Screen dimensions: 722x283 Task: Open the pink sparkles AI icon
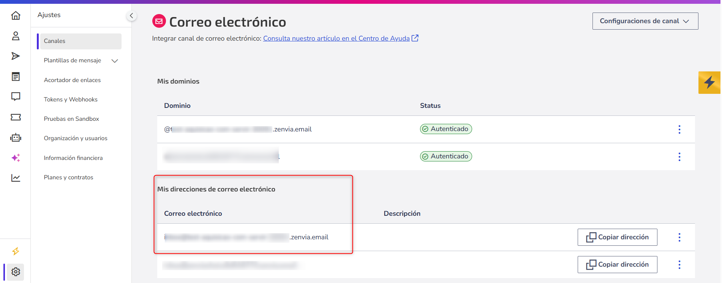pos(16,158)
